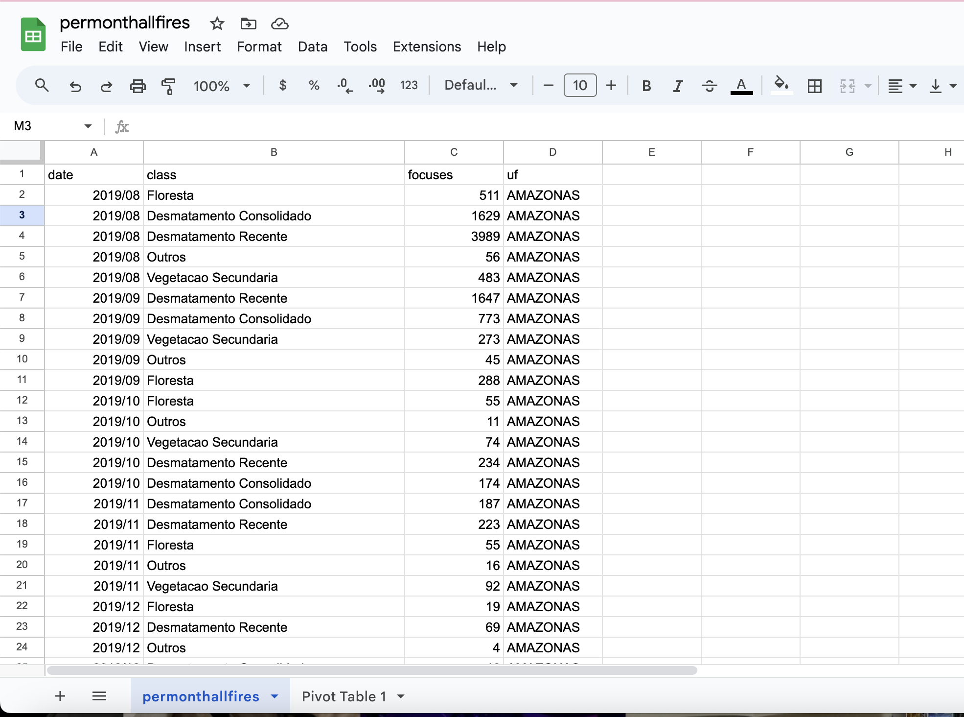Open the Data menu
The width and height of the screenshot is (964, 717).
[313, 47]
